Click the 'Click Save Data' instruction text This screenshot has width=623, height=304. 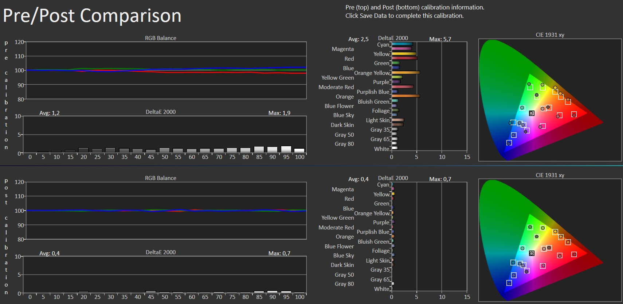(x=404, y=16)
